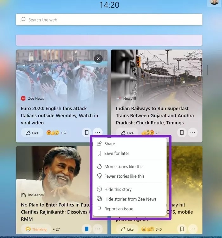This screenshot has height=238, width=222.
Task: Open more options for Zee News story
Action: pos(98,133)
